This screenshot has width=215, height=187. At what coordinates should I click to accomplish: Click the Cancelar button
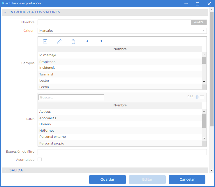tap(187, 179)
